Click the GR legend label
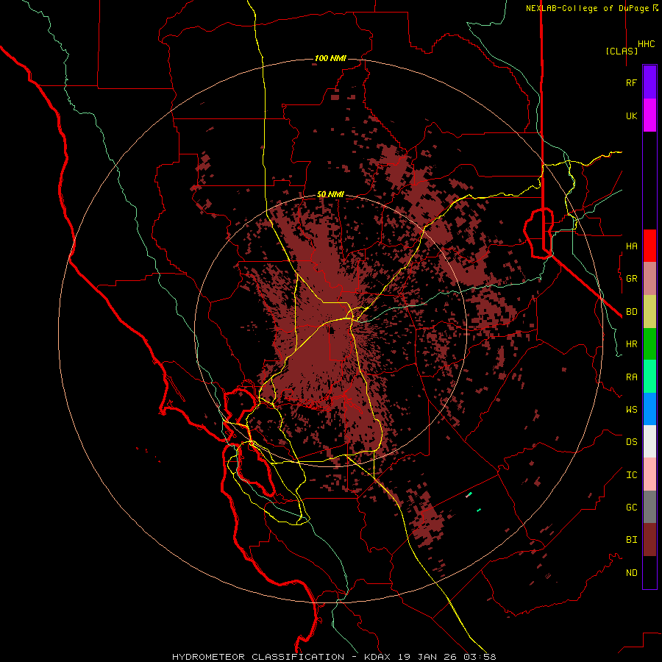Screen dimensions: 662x662 [x=631, y=279]
